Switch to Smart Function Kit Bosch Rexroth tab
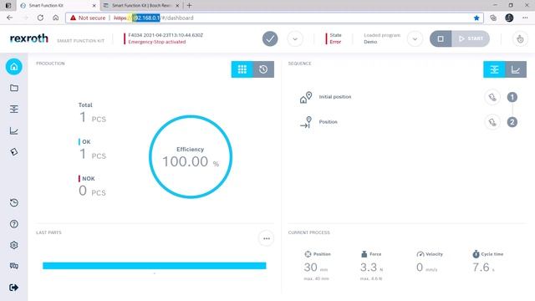 141,6
